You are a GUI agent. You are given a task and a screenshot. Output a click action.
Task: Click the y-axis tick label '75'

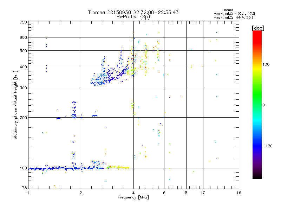pos(24,188)
